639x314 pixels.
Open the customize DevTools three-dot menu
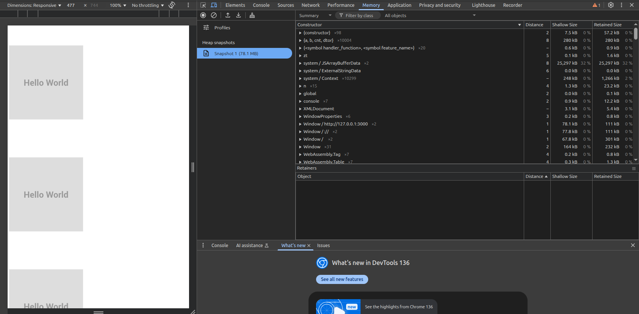tap(622, 5)
